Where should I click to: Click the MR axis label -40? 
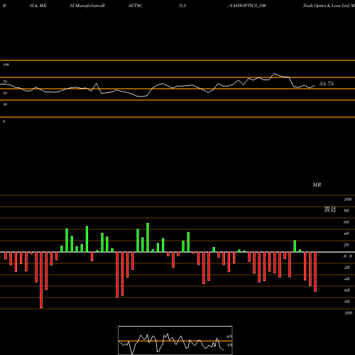pos(346,279)
